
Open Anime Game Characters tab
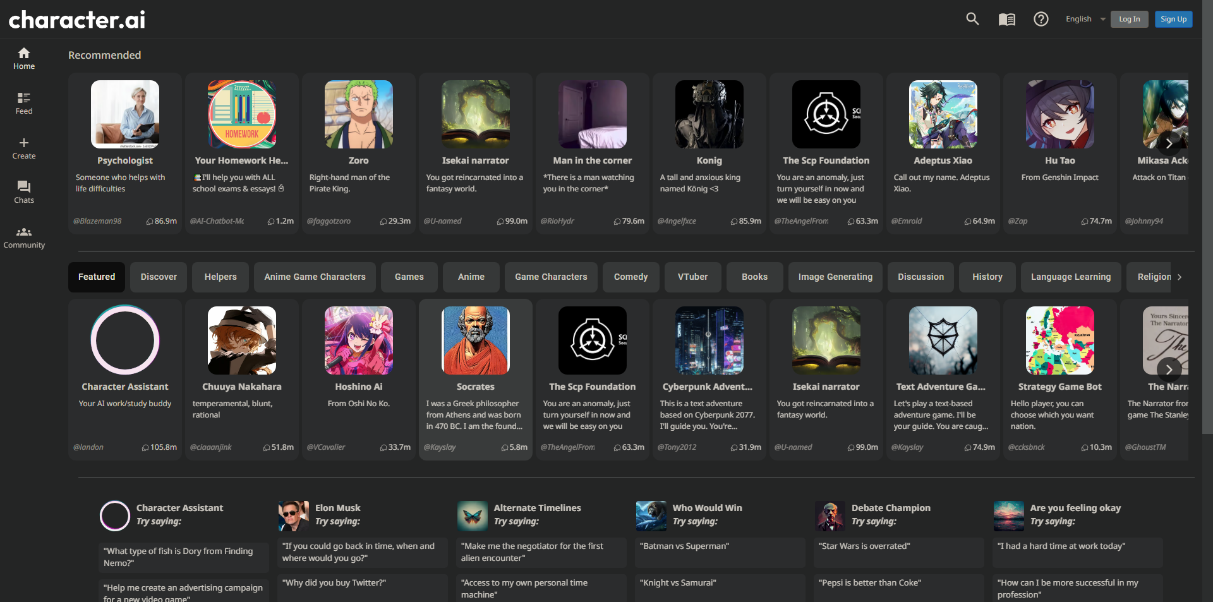click(x=315, y=277)
